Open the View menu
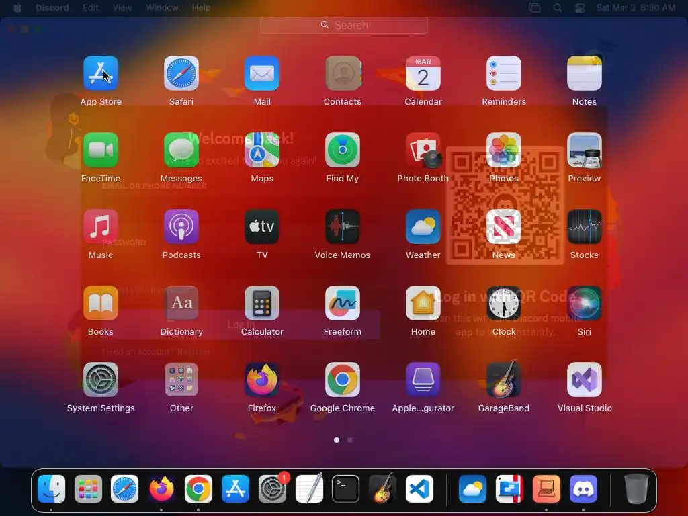 (122, 8)
